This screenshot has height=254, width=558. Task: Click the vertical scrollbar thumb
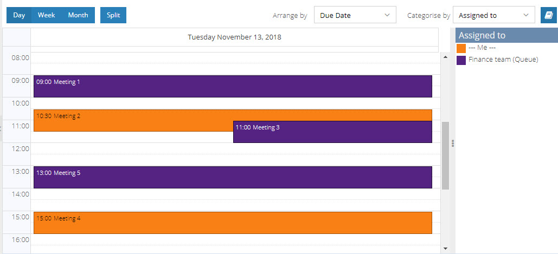(x=446, y=155)
